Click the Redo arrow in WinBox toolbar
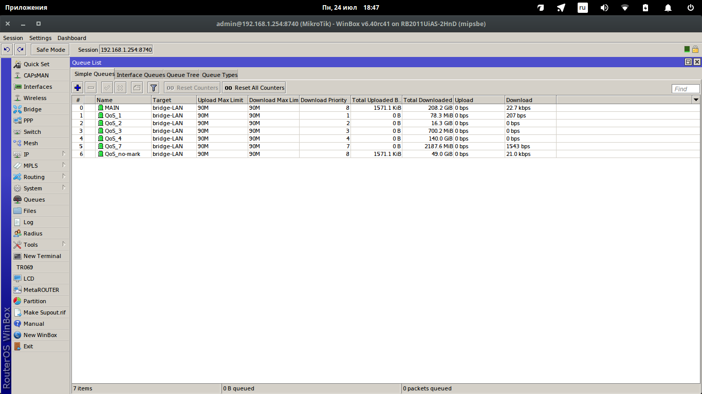This screenshot has width=702, height=394. (20, 50)
